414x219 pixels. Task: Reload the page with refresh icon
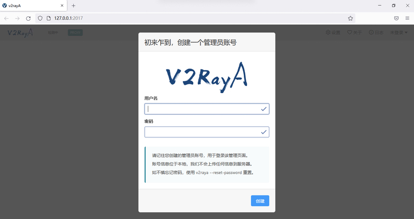[x=28, y=18]
